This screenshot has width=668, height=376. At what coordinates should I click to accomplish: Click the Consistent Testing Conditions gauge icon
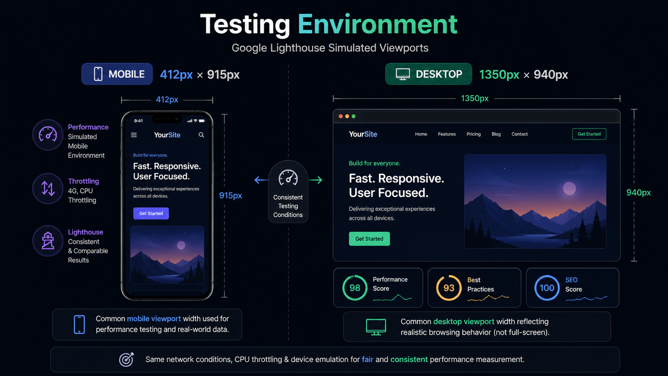(x=288, y=178)
